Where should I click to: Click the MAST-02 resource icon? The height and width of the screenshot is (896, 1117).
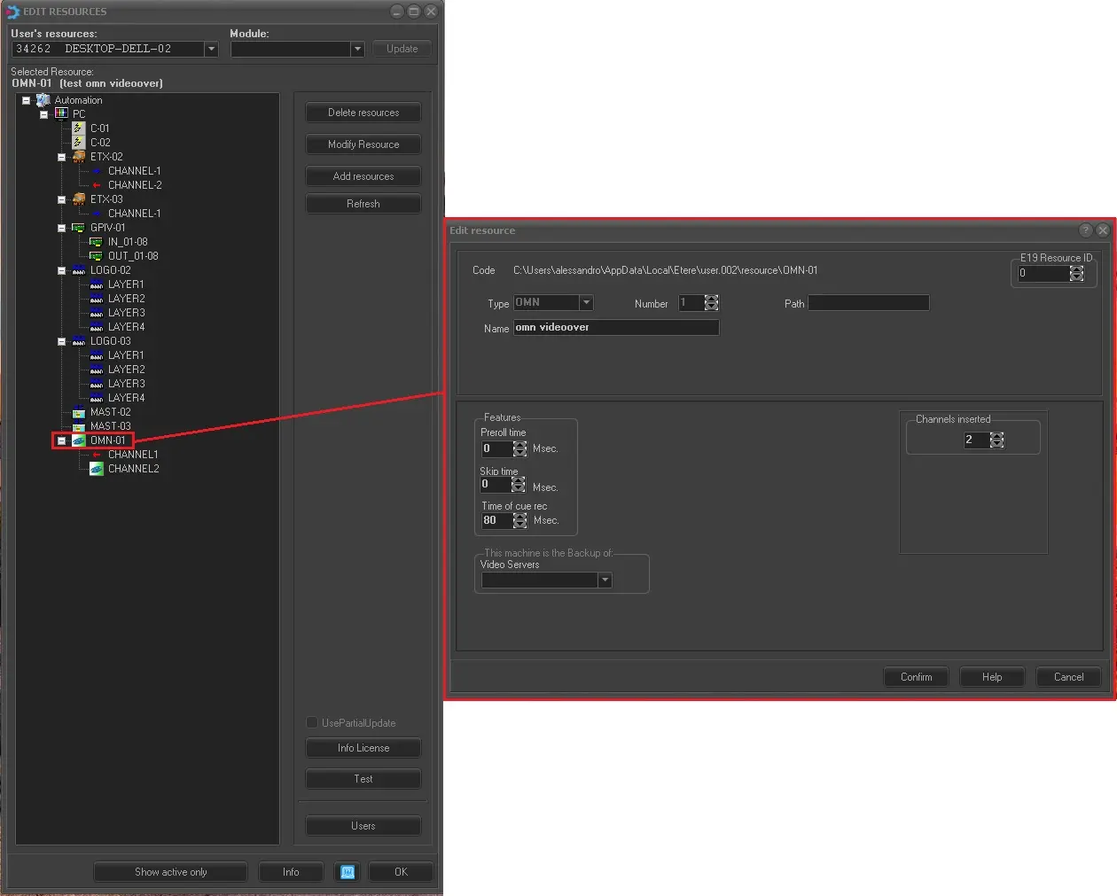(79, 412)
